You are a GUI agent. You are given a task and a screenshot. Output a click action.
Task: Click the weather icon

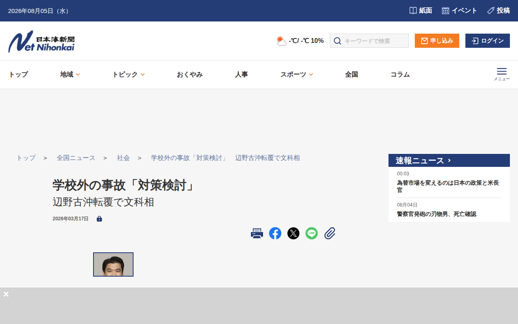[x=282, y=40]
